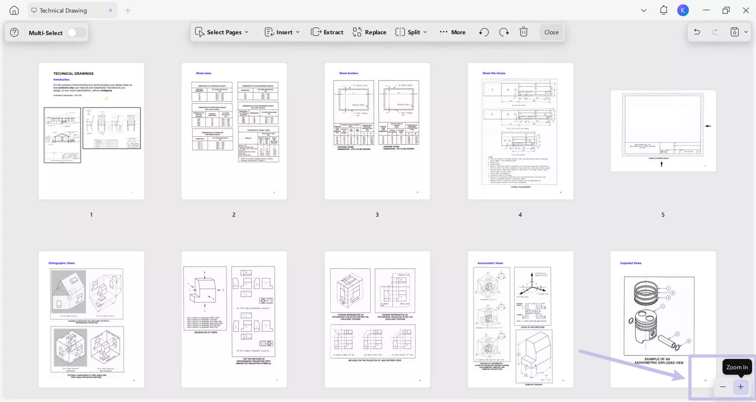
Task: Save the document with the save icon
Action: tap(735, 32)
